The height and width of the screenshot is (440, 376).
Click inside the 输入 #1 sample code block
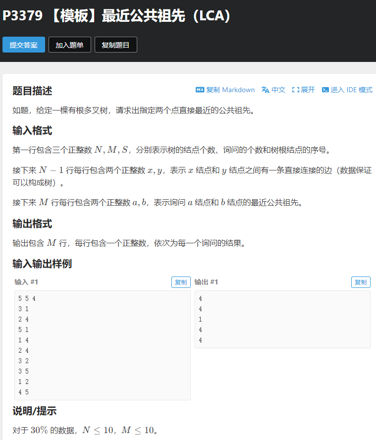pyautogui.click(x=102, y=345)
